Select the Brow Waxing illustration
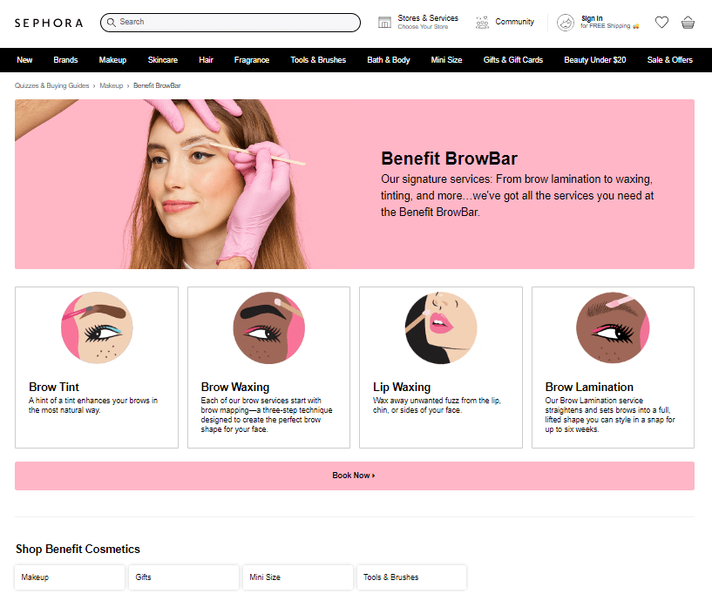 268,327
